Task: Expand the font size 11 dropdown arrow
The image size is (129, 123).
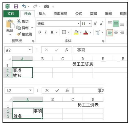Action: pyautogui.click(x=90, y=24)
